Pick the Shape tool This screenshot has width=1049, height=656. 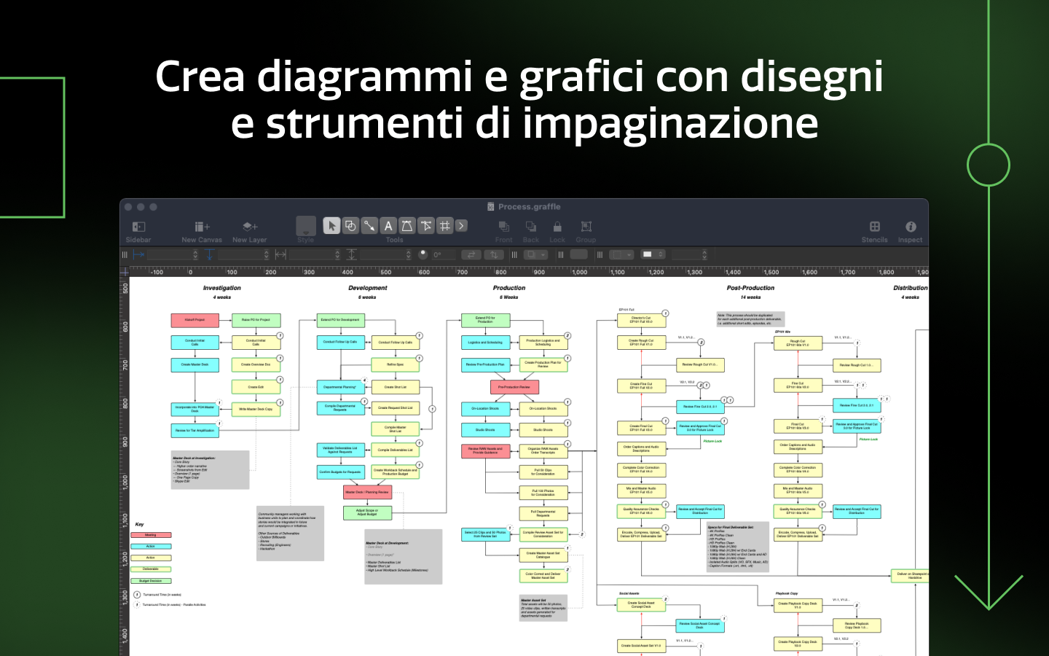tap(350, 226)
